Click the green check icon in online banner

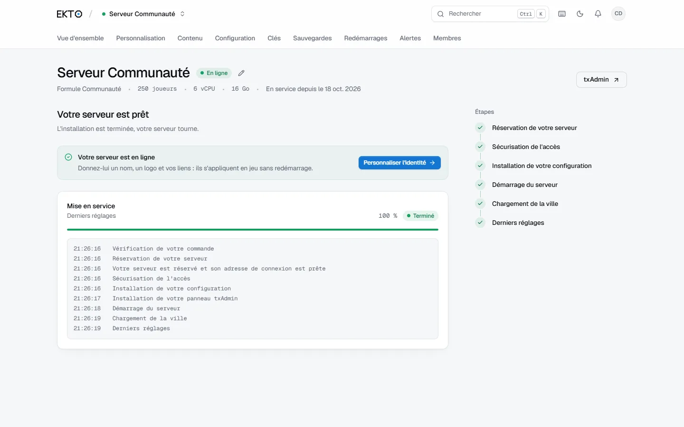tap(68, 157)
